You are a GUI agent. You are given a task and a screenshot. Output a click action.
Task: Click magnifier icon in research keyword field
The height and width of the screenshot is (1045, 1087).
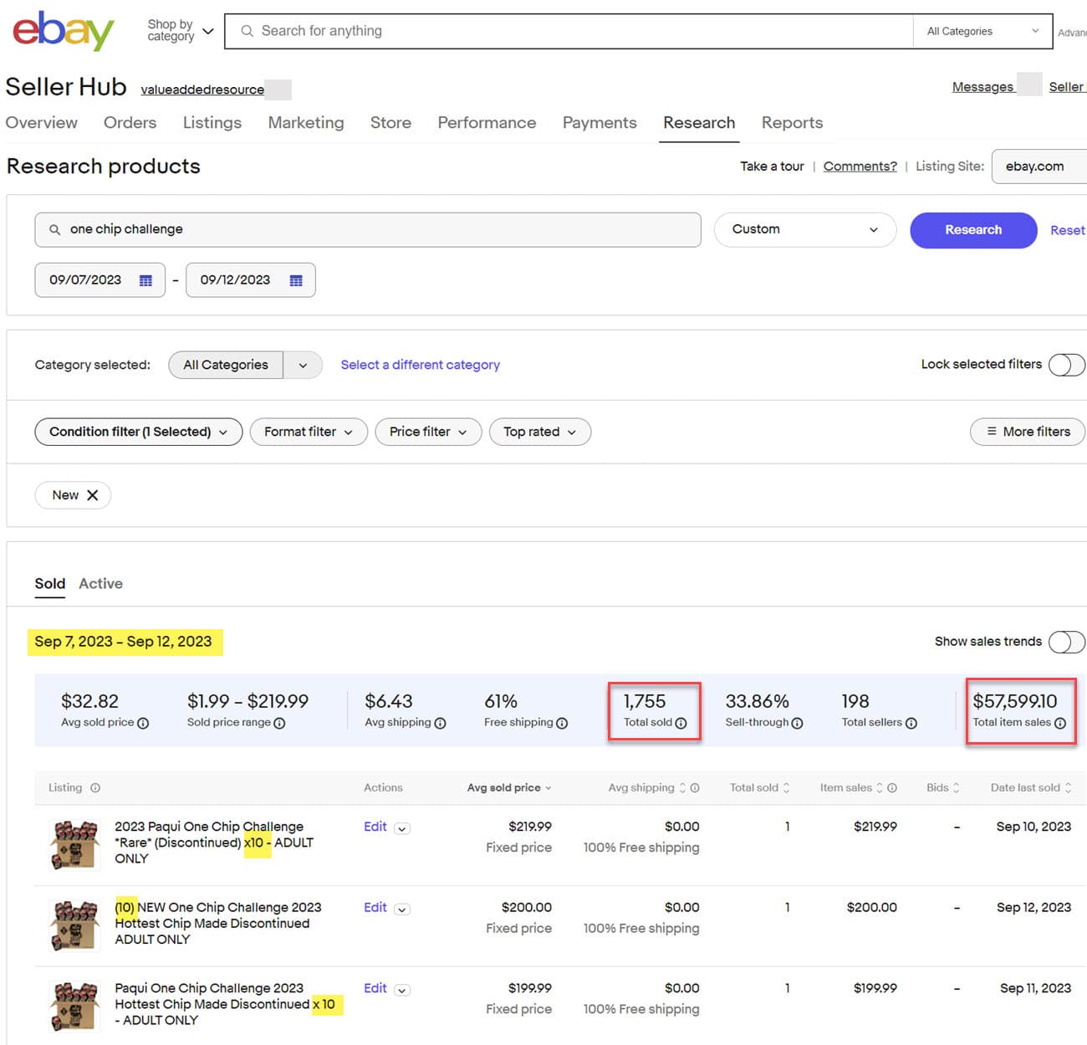coord(54,229)
